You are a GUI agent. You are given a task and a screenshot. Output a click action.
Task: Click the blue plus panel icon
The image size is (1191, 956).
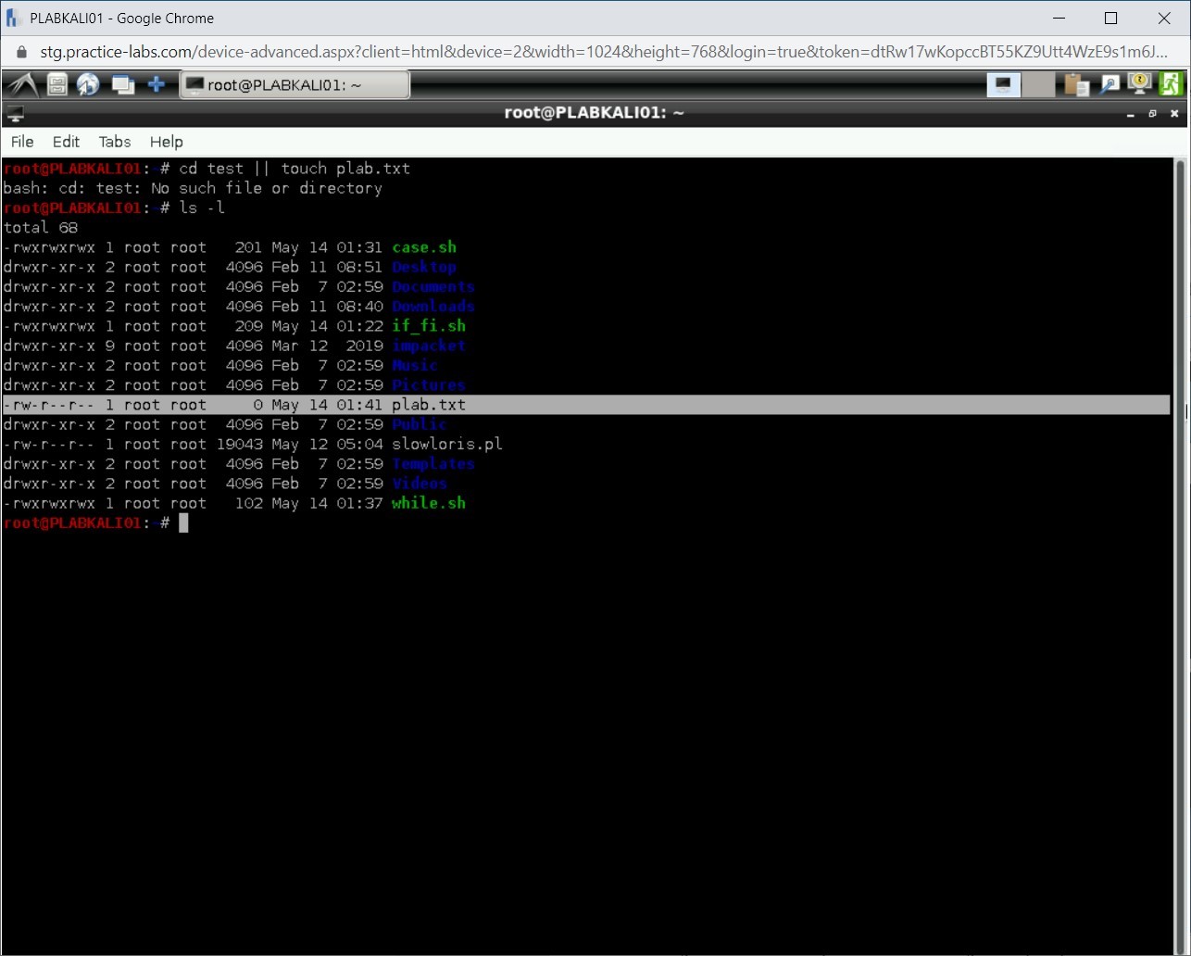point(157,85)
